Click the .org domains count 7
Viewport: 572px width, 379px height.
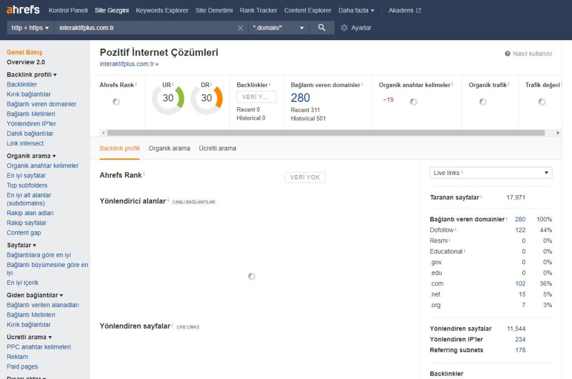click(x=524, y=305)
